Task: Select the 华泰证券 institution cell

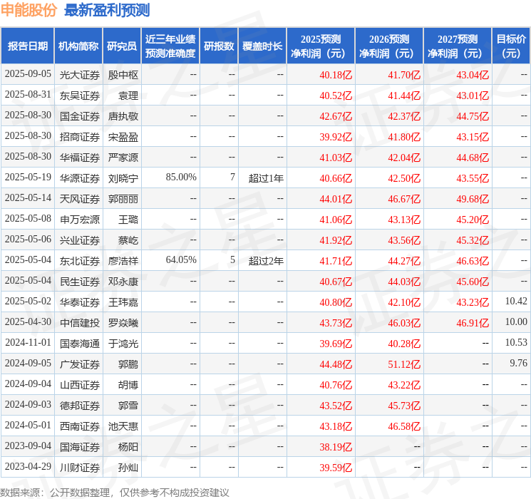Action: point(80,302)
